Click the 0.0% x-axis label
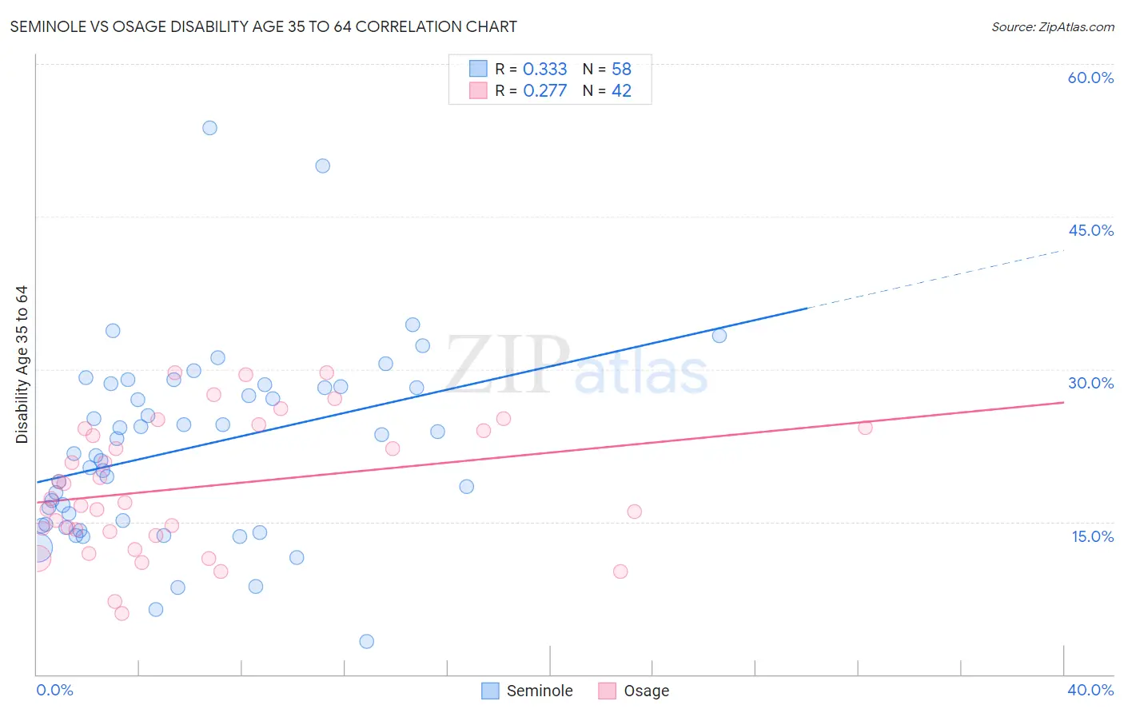This screenshot has width=1124, height=713. tap(54, 690)
